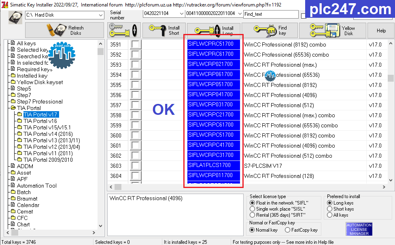
Task: Select All keys tree node
Action: pyautogui.click(x=26, y=43)
